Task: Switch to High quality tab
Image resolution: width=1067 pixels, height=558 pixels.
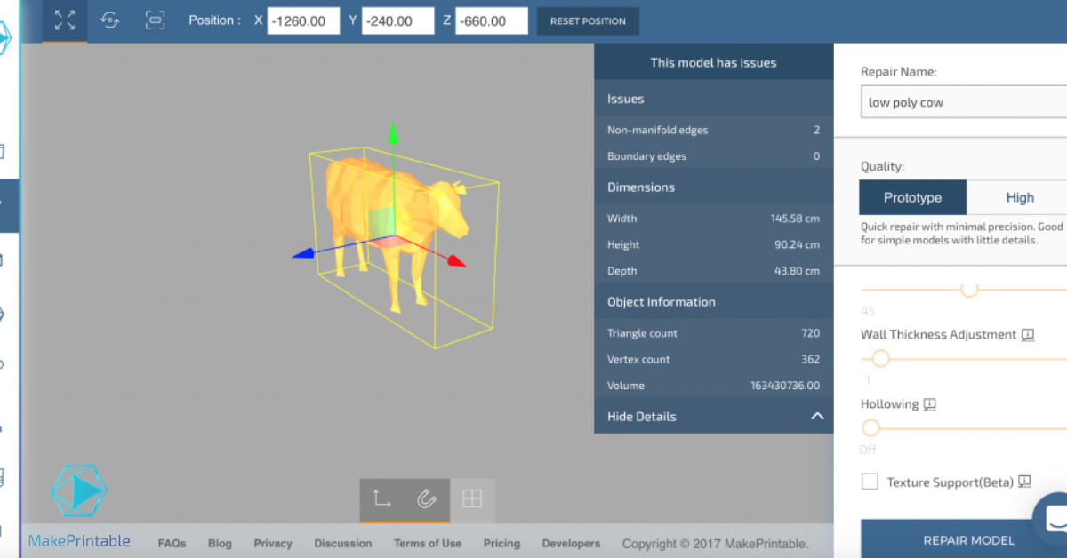Action: coord(1020,197)
